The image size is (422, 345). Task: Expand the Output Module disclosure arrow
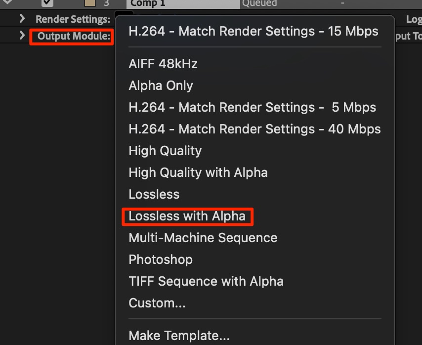[22, 36]
